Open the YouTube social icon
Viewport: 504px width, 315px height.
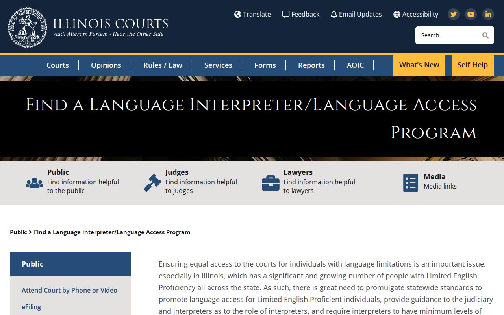(x=471, y=14)
